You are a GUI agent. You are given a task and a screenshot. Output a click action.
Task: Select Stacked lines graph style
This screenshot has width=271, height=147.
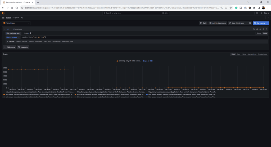click(252, 54)
